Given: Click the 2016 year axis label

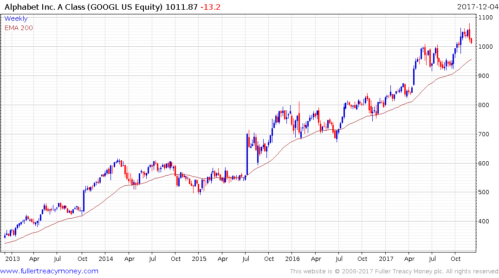Looking at the screenshot, I should click(292, 259).
